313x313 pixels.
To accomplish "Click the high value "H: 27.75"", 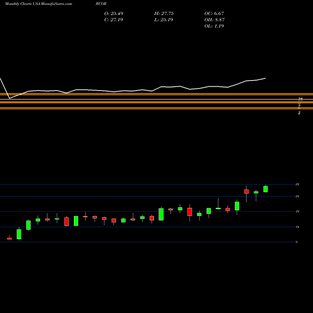I will [x=164, y=14].
